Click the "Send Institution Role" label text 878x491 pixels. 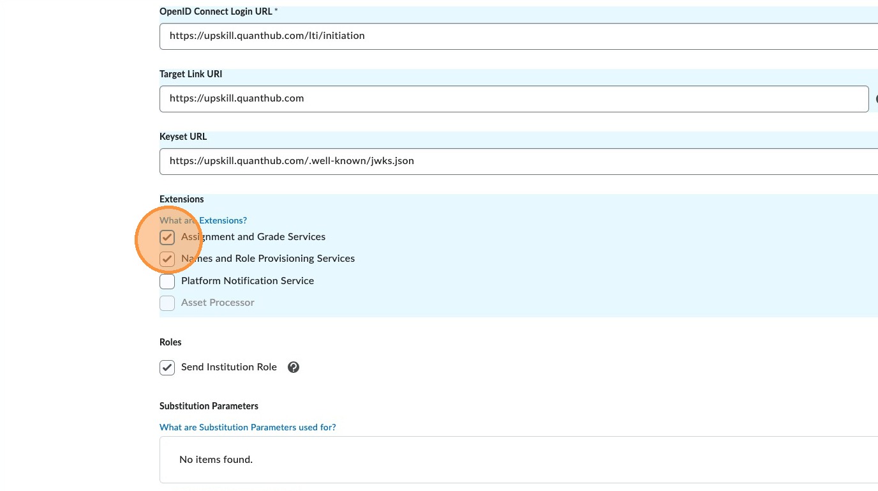[x=229, y=367]
